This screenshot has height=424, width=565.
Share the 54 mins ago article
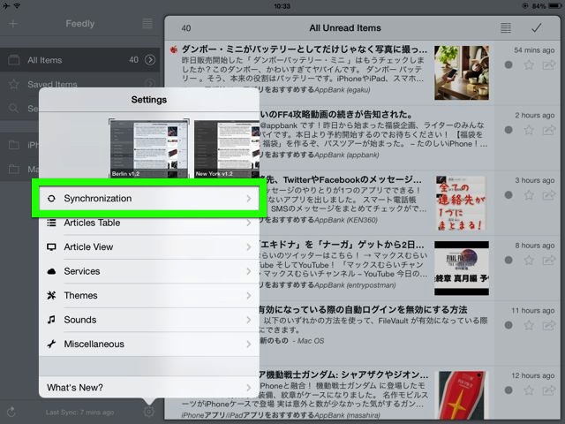[549, 64]
